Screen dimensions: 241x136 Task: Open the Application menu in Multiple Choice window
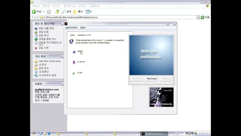pyautogui.click(x=72, y=28)
